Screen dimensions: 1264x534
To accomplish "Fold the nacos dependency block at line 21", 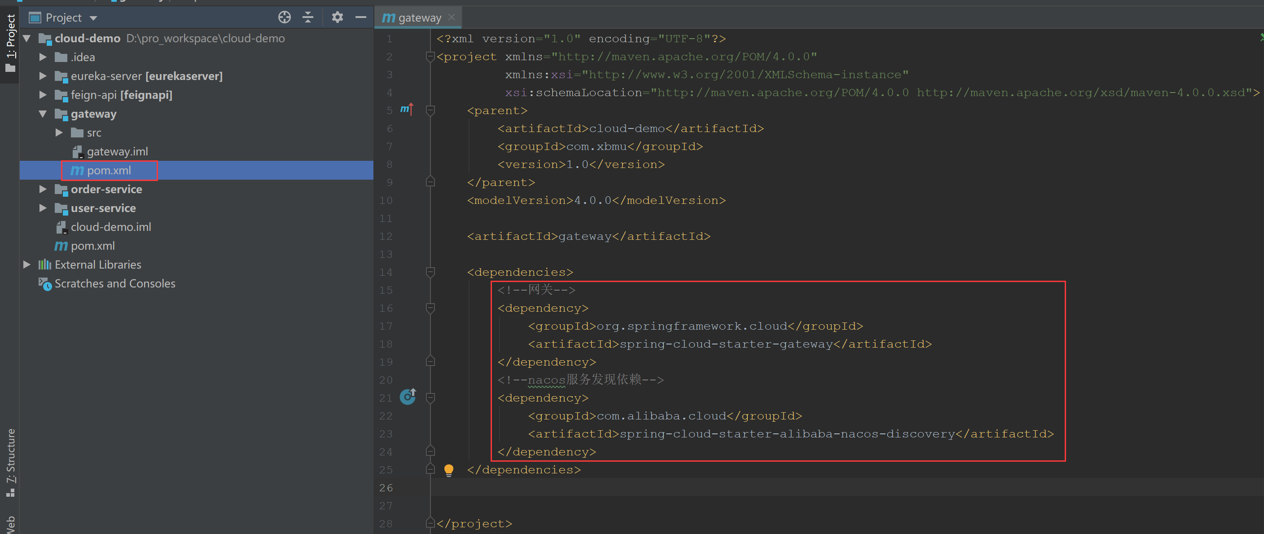I will coord(430,397).
